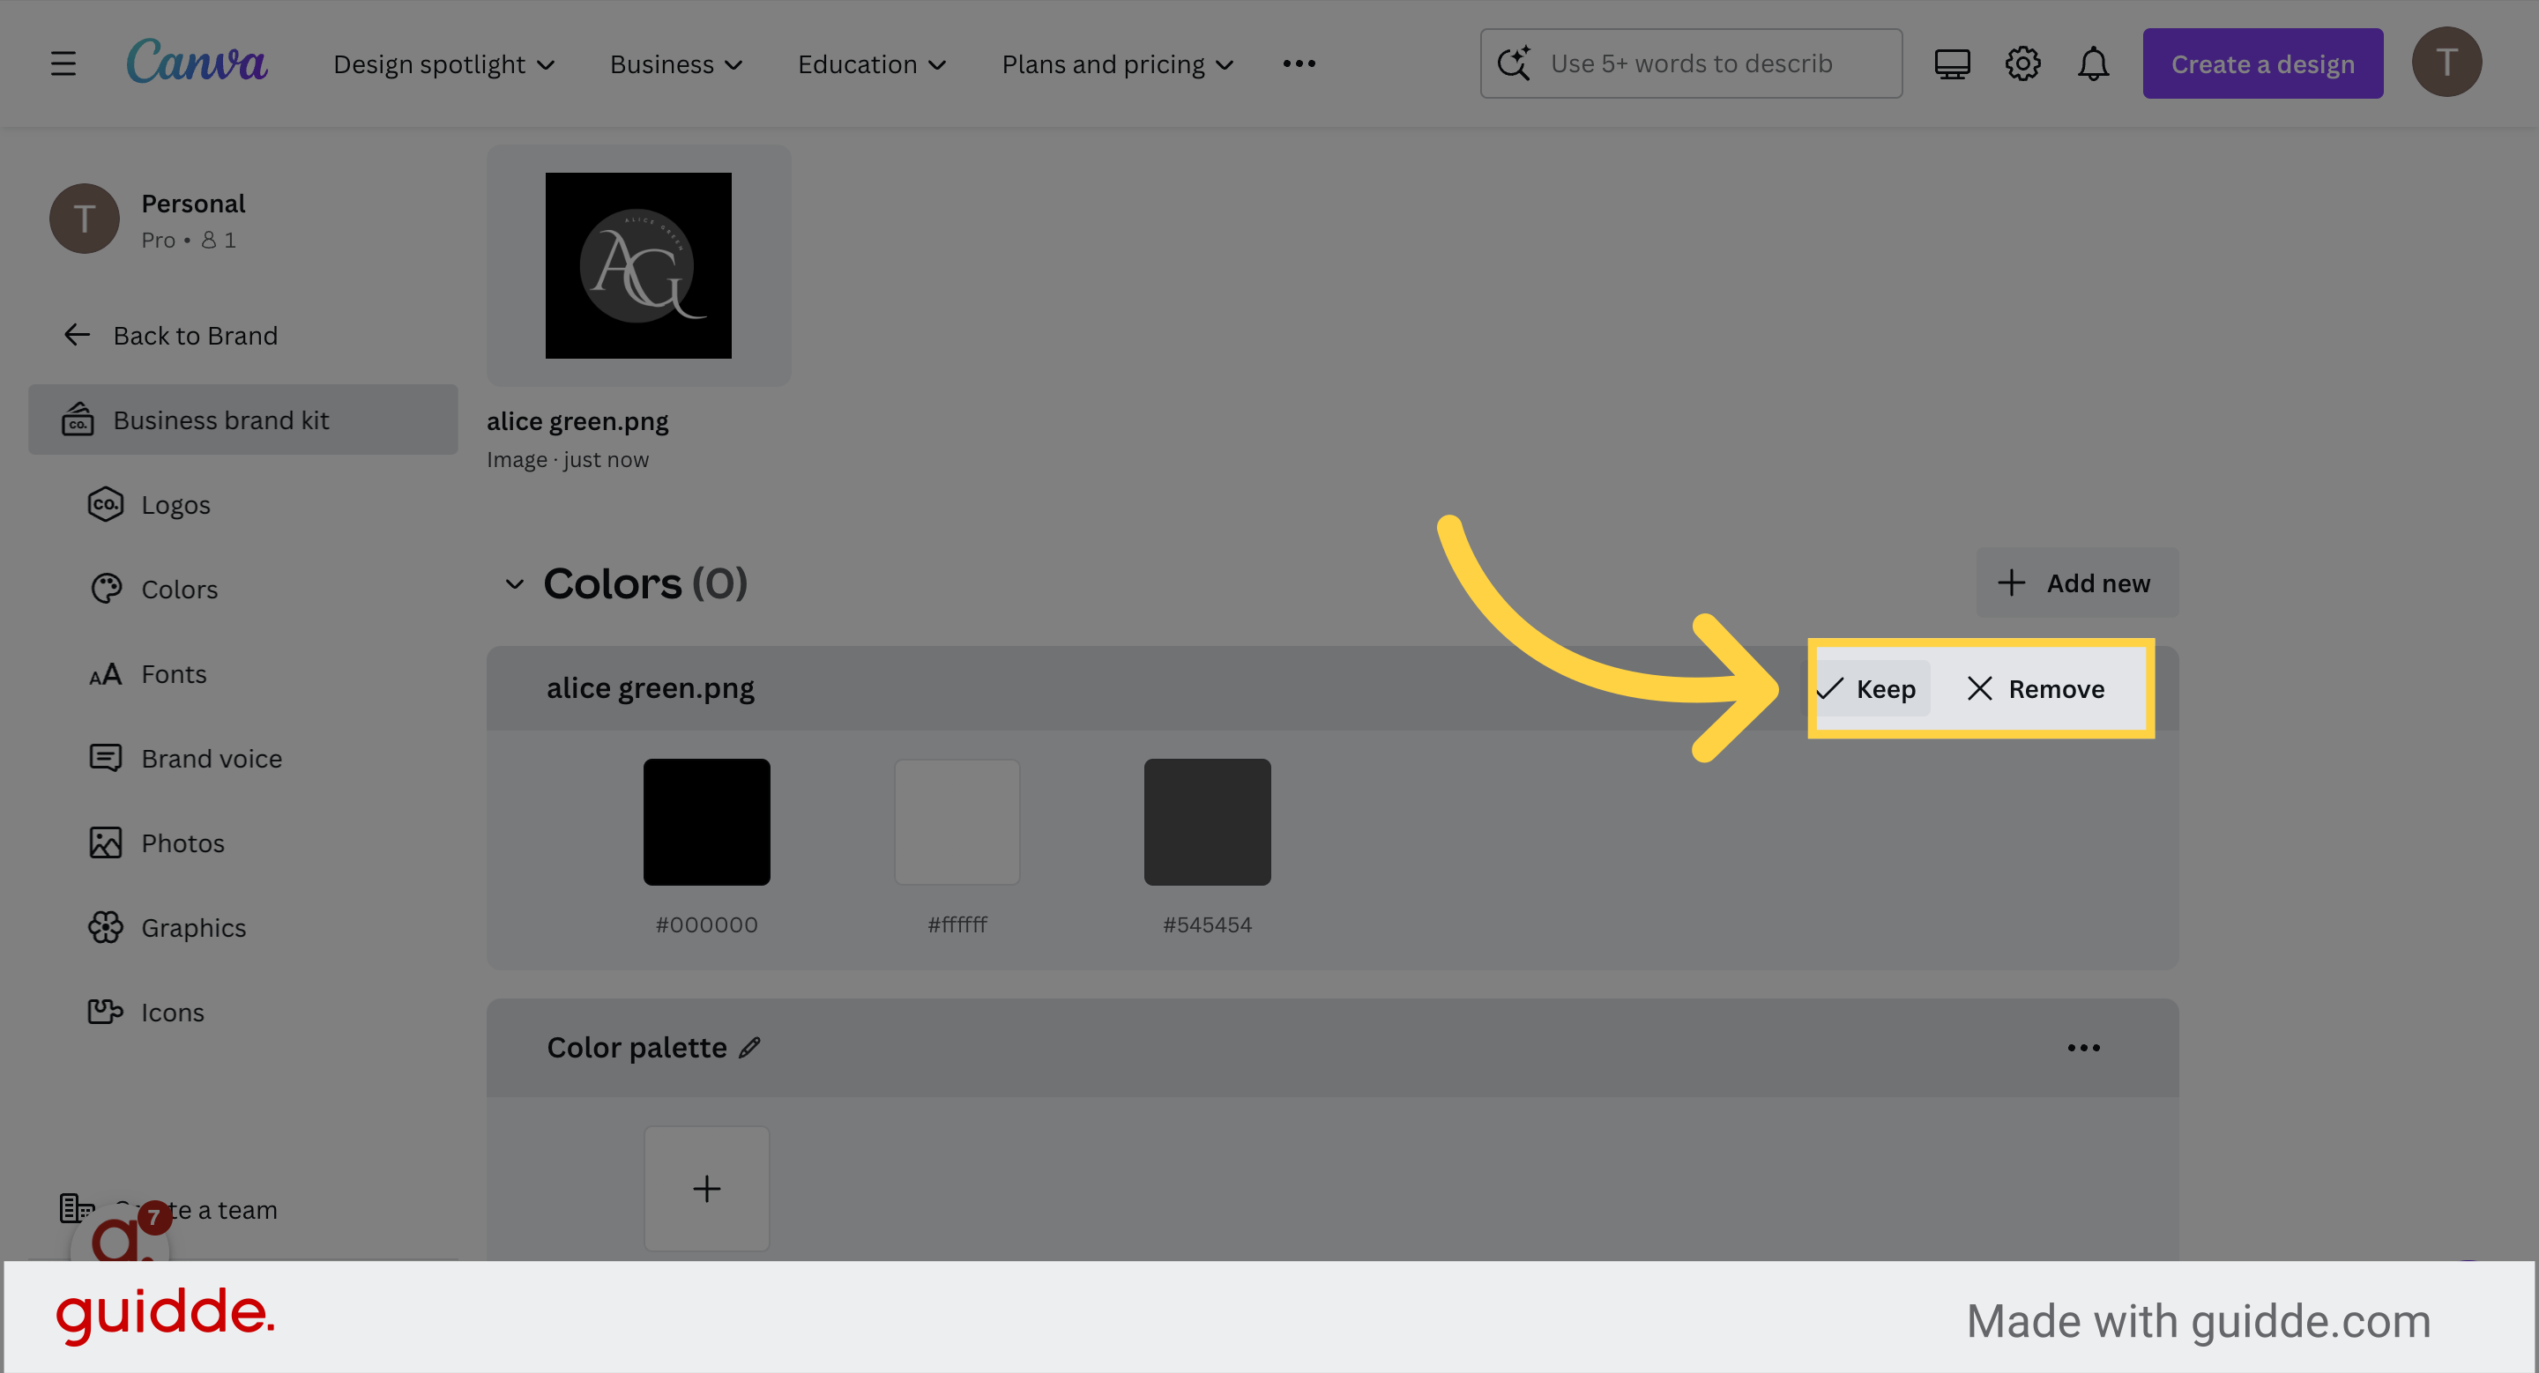This screenshot has width=2539, height=1373.
Task: Select the #545454 color swatch
Action: (1206, 821)
